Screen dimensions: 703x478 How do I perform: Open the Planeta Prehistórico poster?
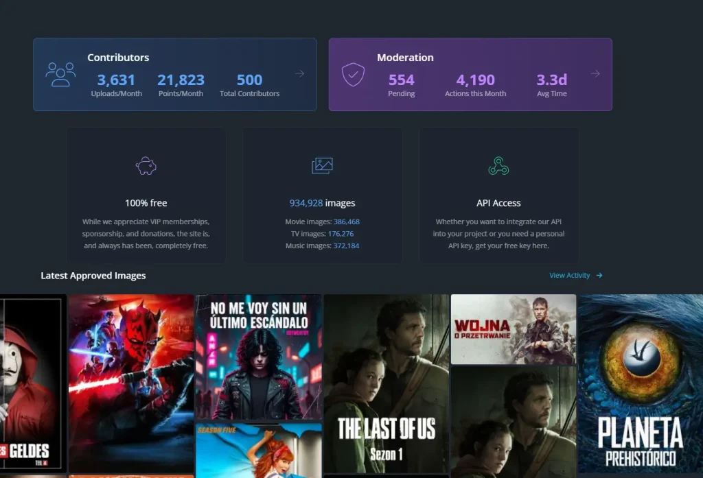[x=641, y=383]
